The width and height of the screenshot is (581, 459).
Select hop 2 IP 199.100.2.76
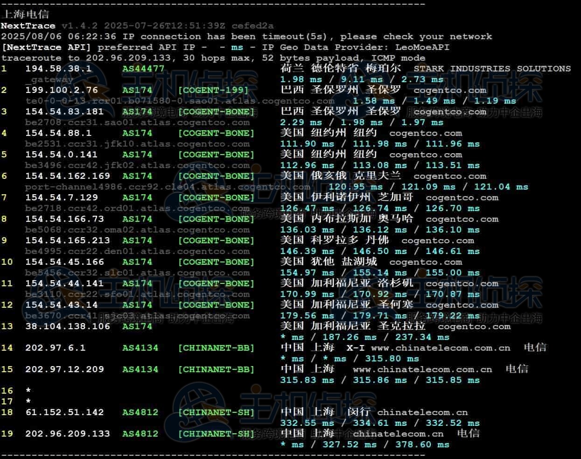pyautogui.click(x=62, y=90)
